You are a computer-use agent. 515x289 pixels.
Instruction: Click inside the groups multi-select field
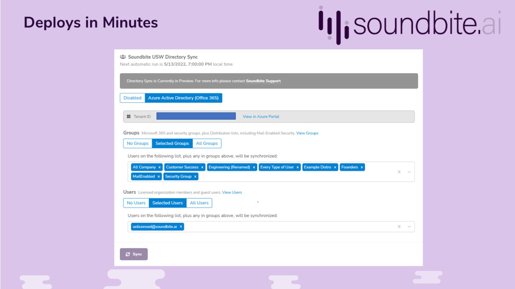click(271, 172)
